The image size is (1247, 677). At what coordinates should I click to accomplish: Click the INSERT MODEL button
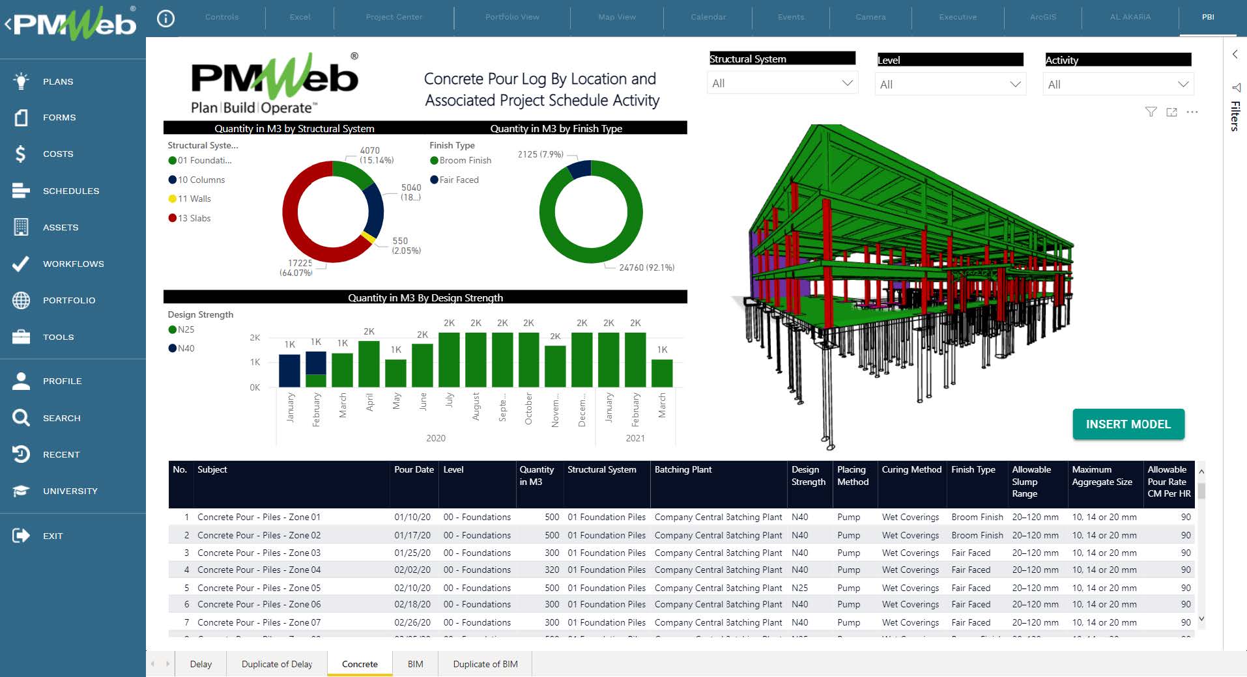point(1128,424)
